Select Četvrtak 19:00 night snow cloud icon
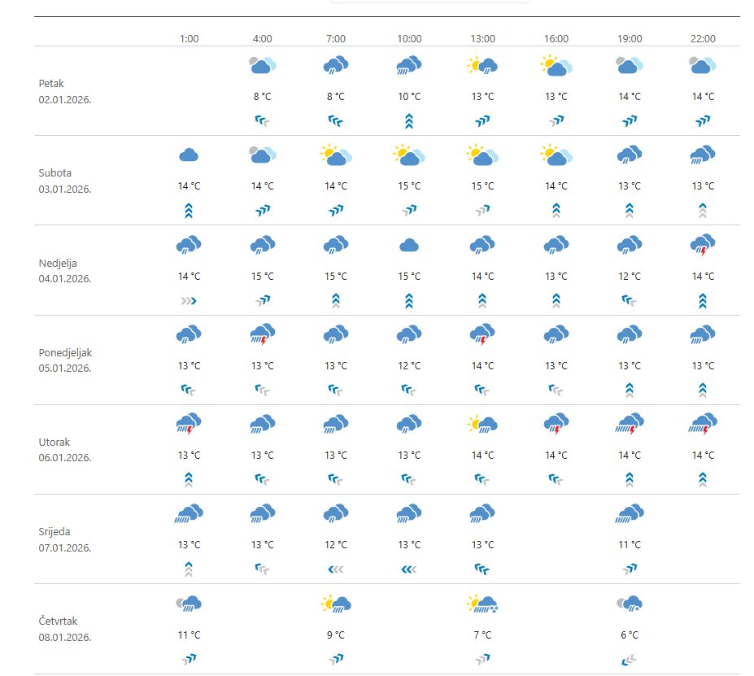Screen dimensions: 754x676 (629, 604)
